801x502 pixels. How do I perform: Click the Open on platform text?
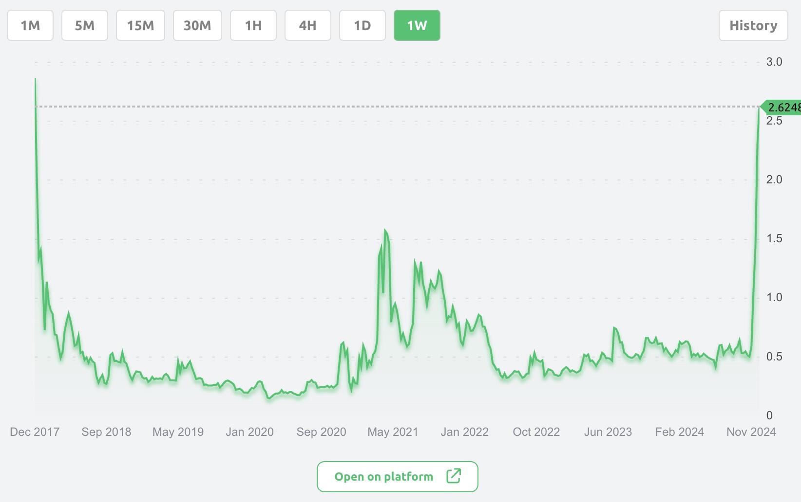pyautogui.click(x=383, y=477)
